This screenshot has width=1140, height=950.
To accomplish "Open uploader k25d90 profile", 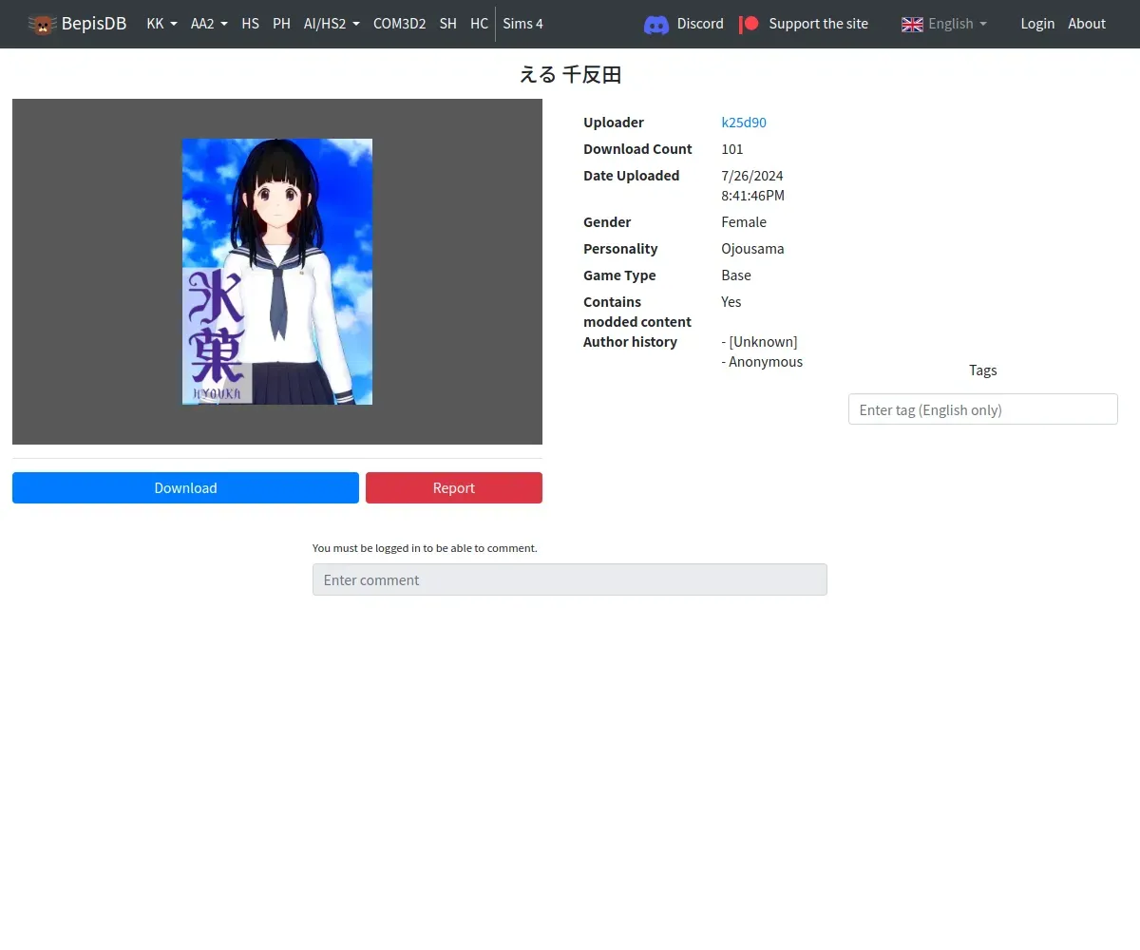I will tap(744, 123).
